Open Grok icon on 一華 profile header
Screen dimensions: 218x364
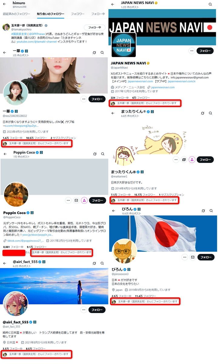[94, 52]
